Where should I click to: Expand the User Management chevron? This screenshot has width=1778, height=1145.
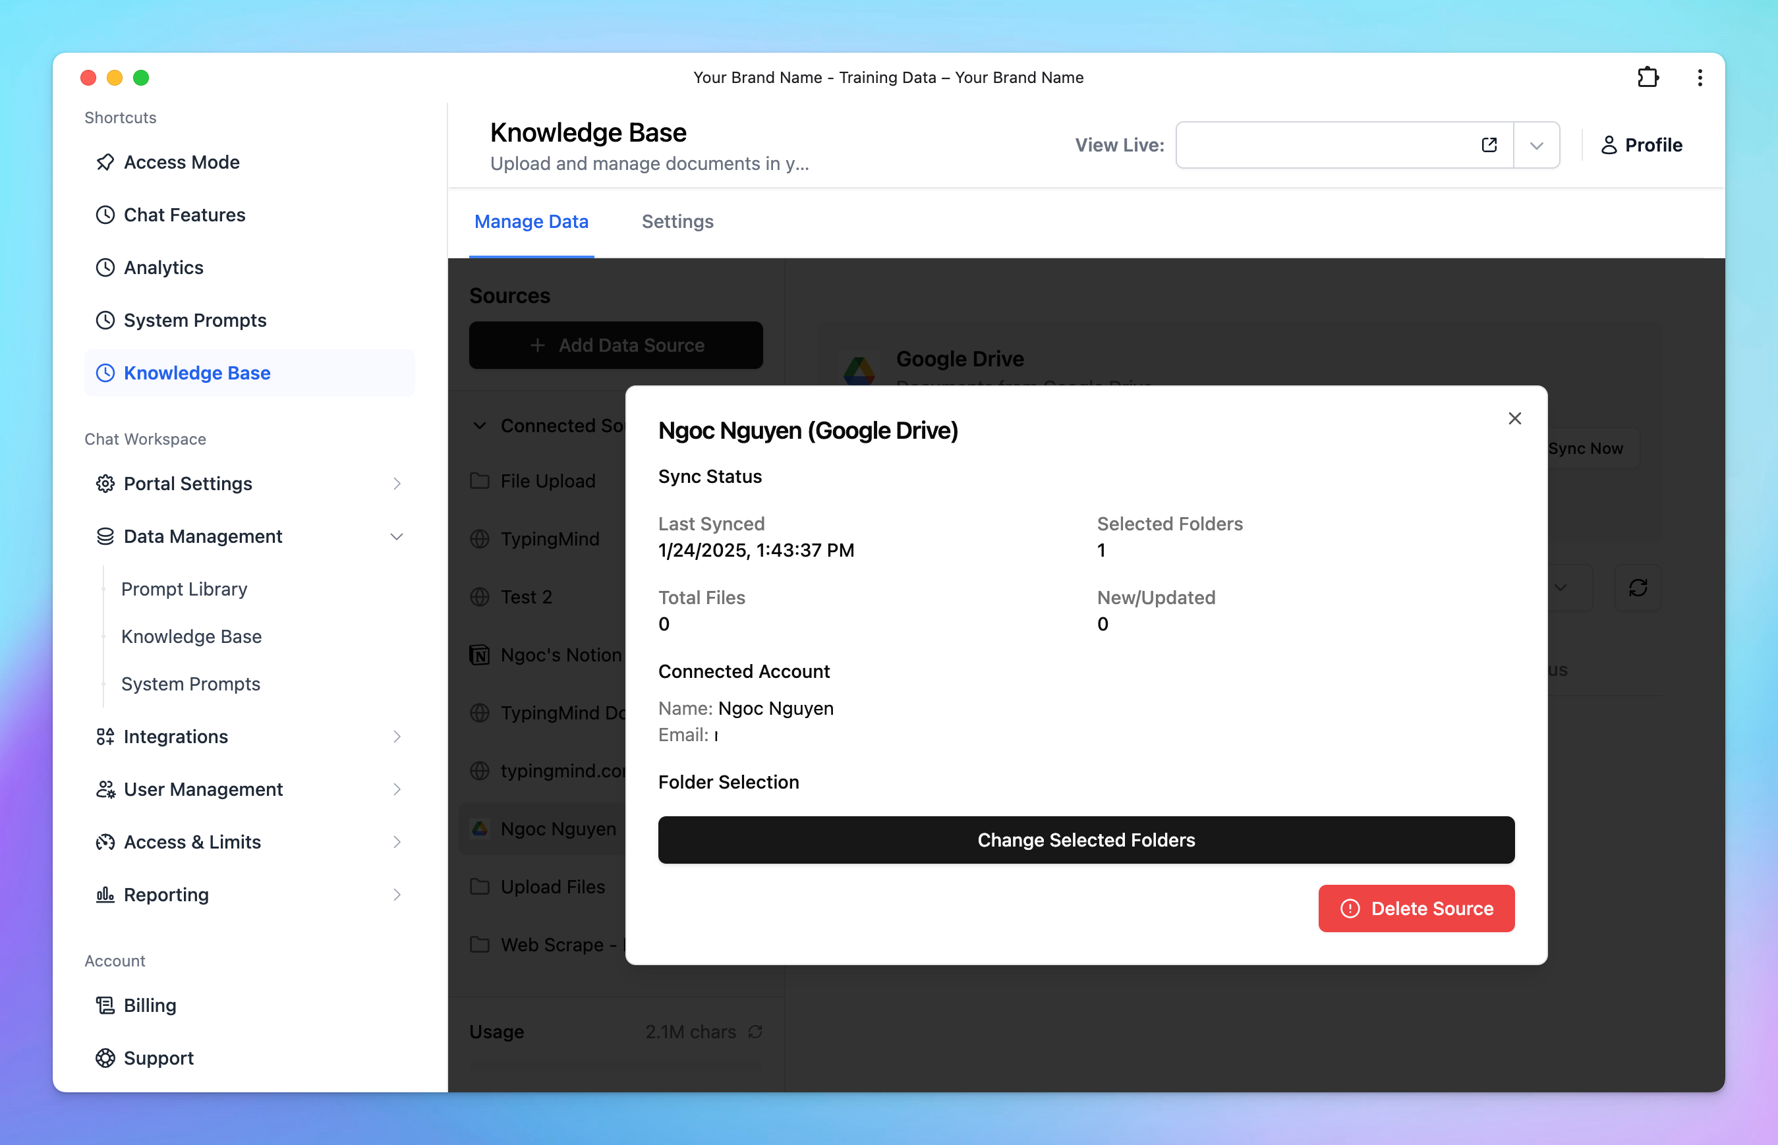pos(397,790)
